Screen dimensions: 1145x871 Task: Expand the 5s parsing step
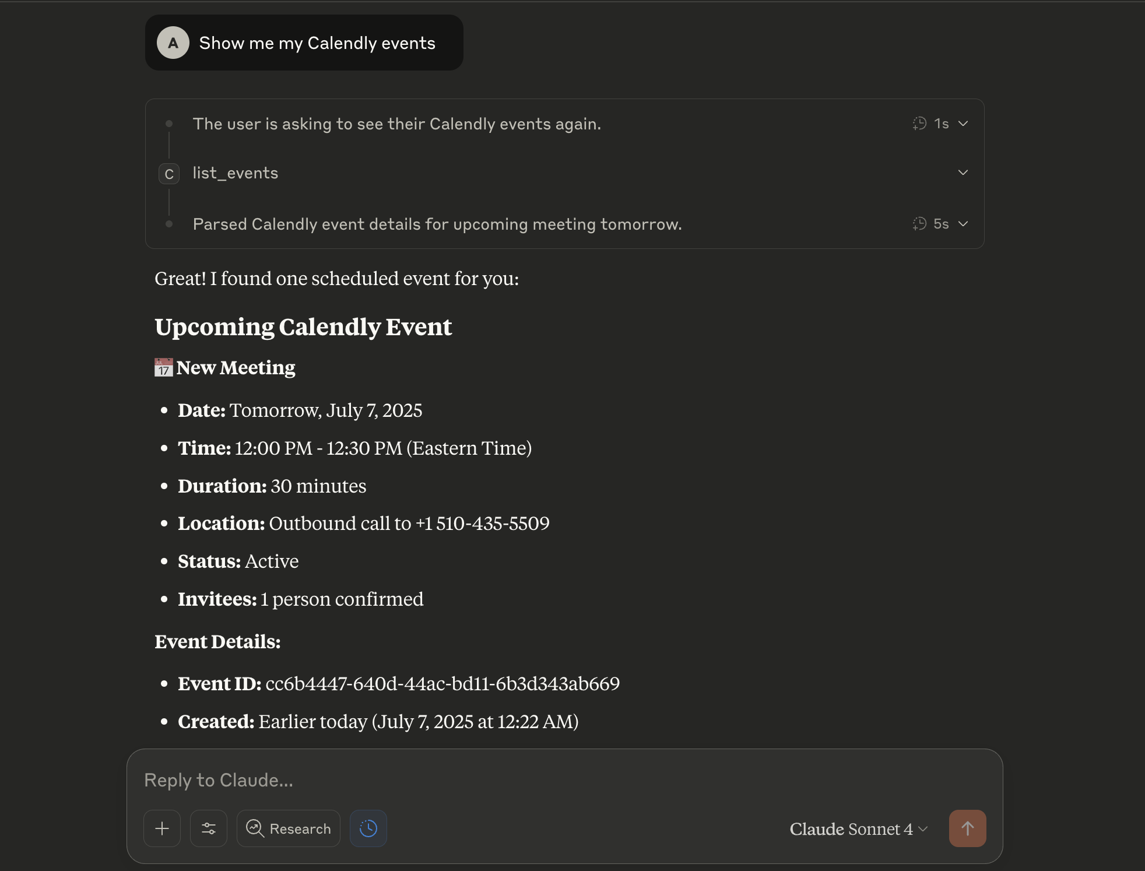coord(963,224)
